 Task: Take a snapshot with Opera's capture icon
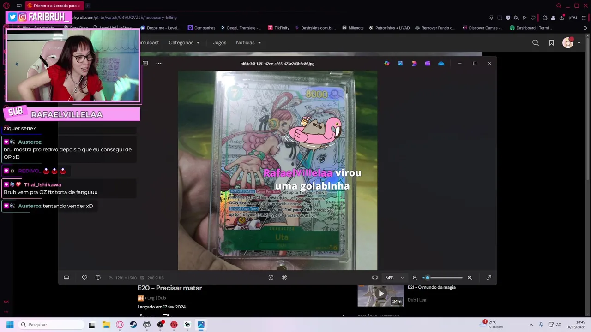[x=500, y=18]
